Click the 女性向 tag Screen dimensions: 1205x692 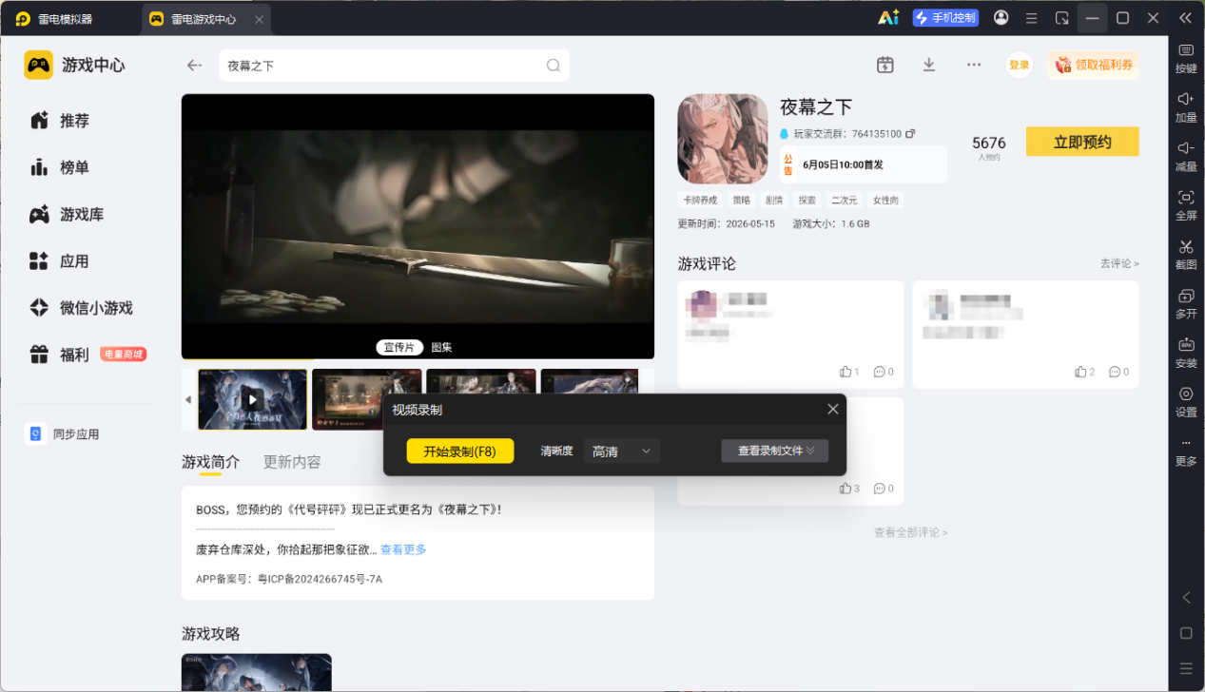[884, 201]
